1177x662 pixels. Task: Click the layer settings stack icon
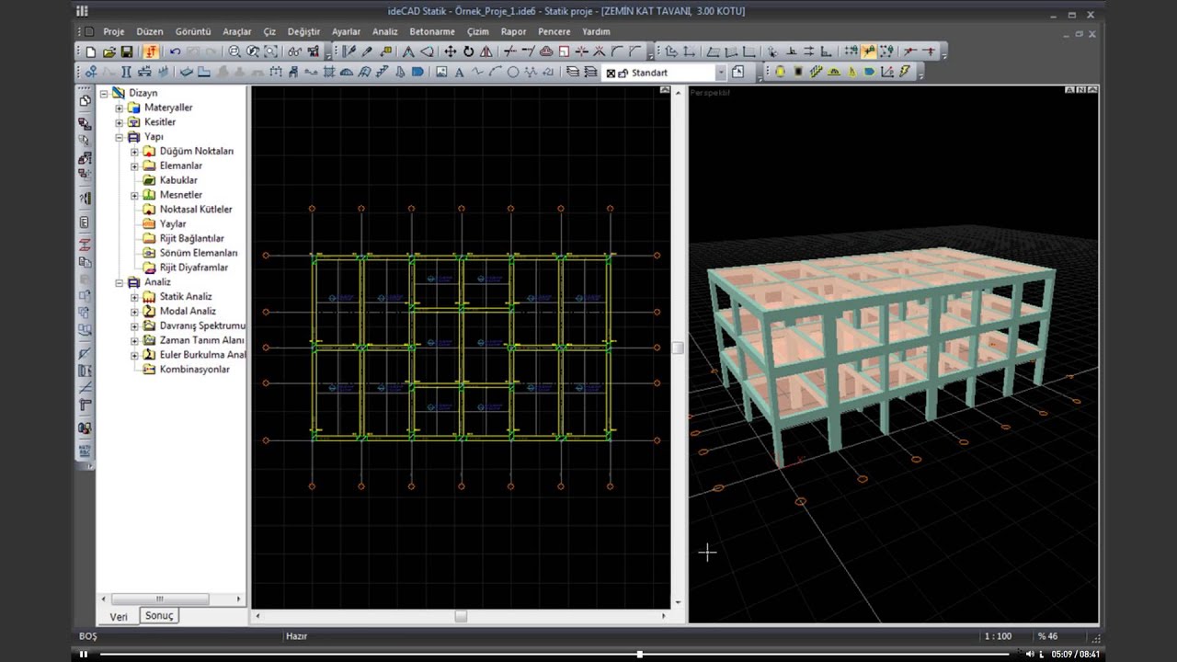click(x=573, y=73)
